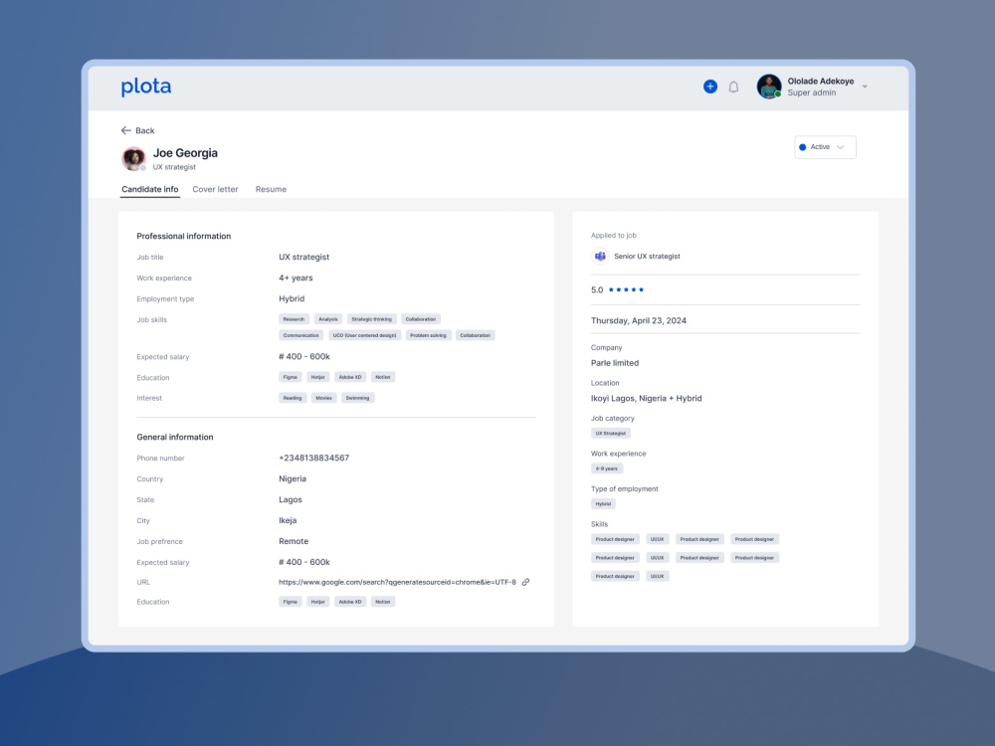Click the Movies interest chip

[323, 398]
